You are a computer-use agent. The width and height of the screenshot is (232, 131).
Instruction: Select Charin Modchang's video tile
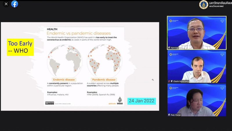pyautogui.click(x=196, y=67)
